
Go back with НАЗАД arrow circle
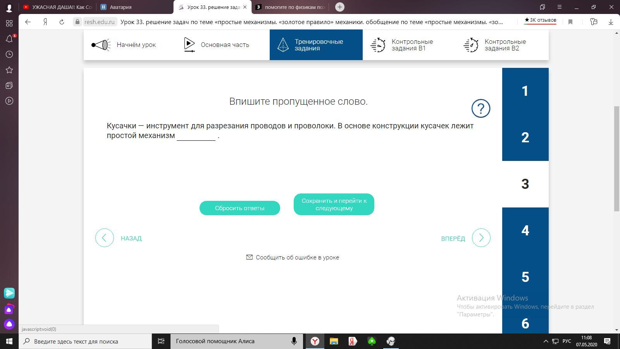[105, 238]
